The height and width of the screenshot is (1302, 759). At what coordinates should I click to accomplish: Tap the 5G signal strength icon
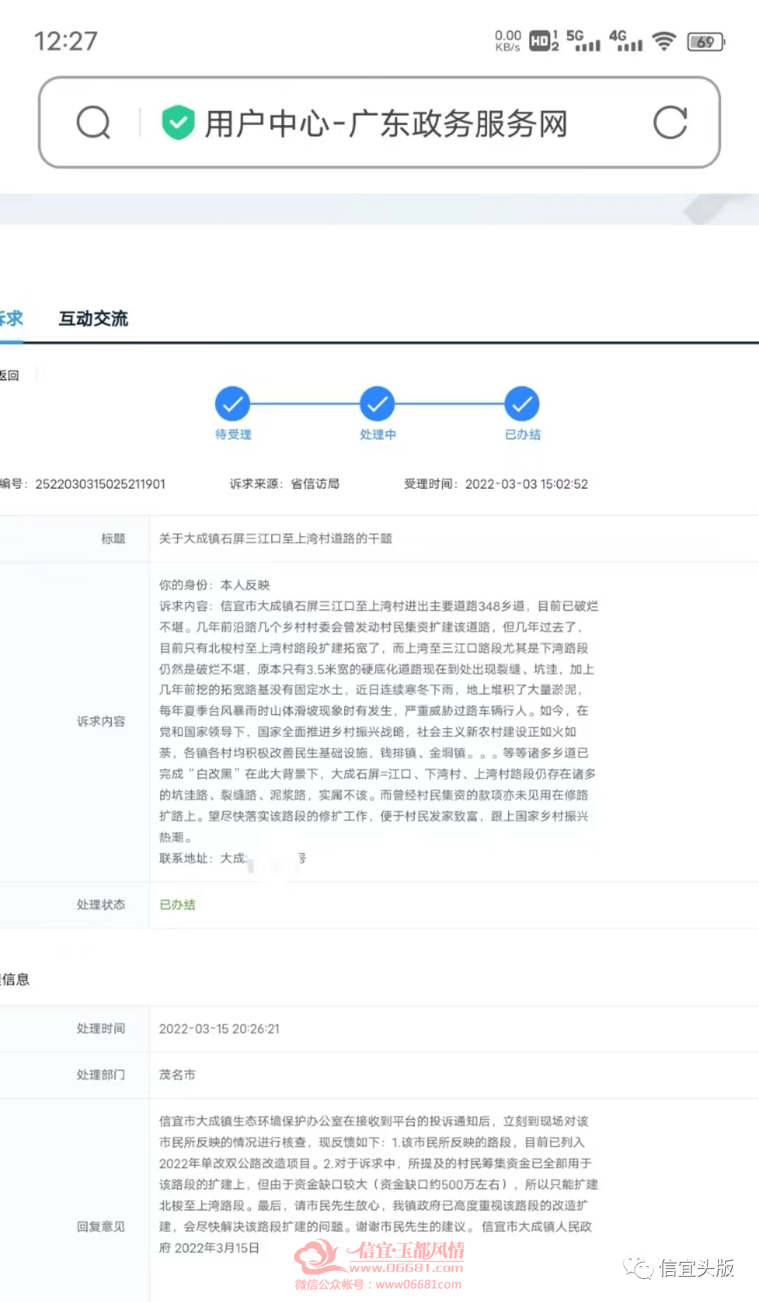pos(583,41)
